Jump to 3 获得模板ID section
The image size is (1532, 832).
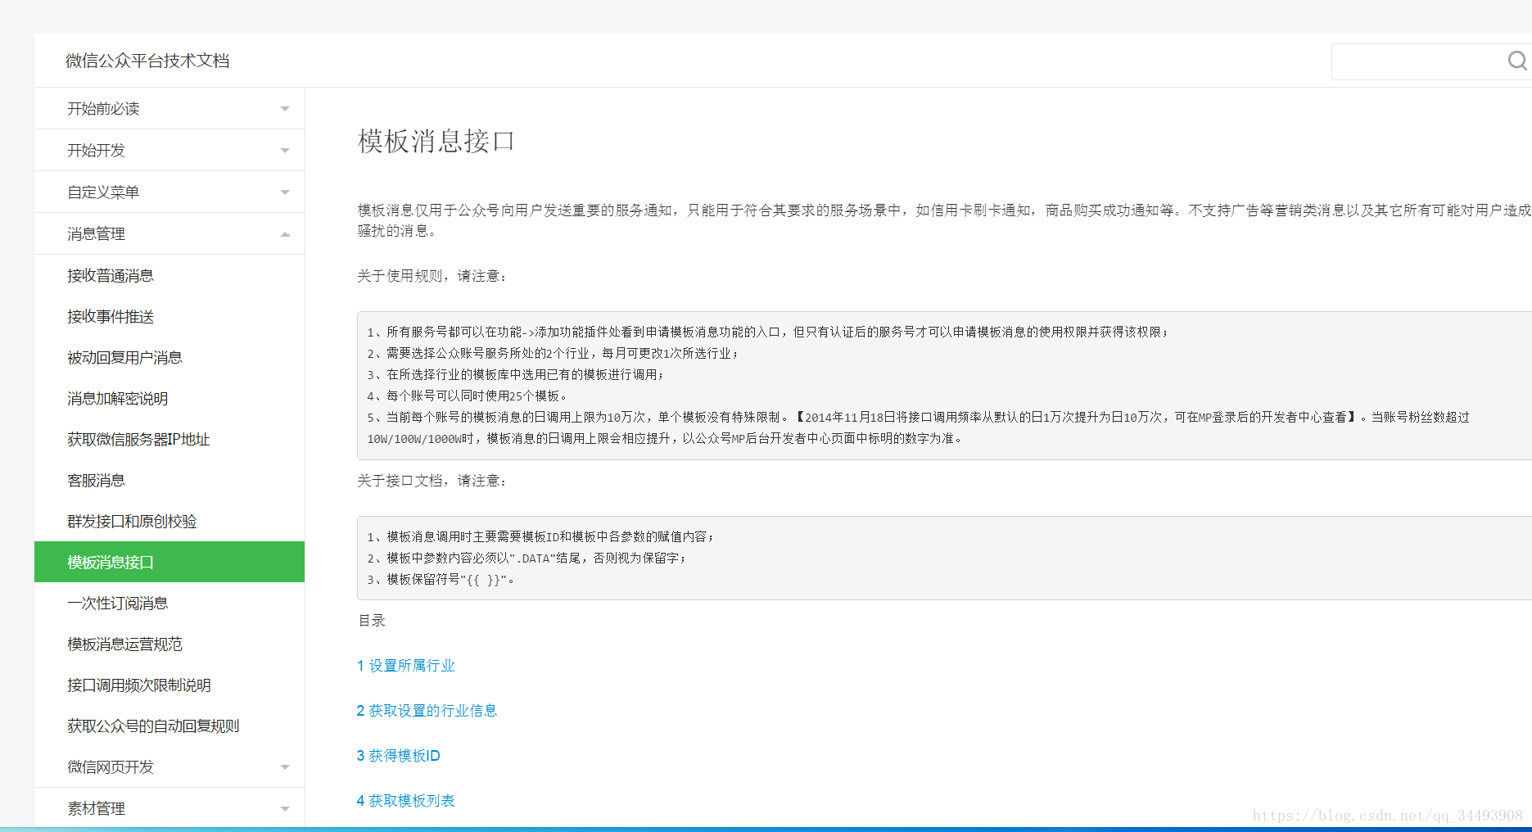point(398,756)
